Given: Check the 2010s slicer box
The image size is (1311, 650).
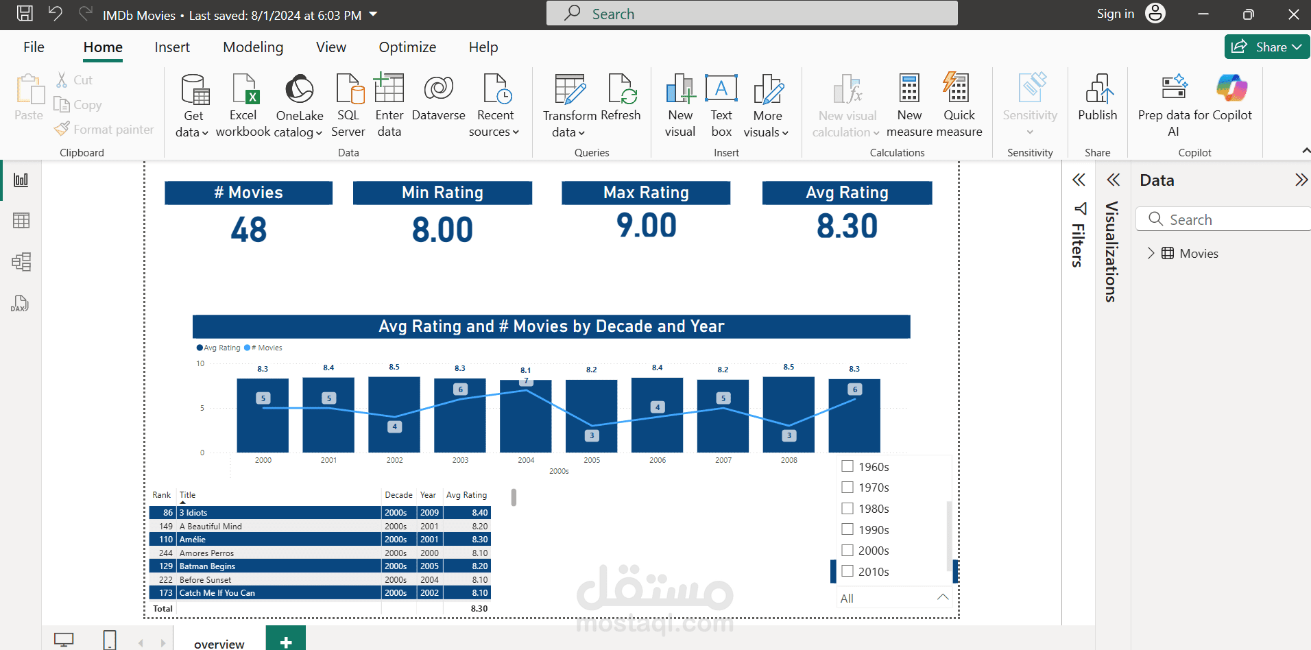Looking at the screenshot, I should pyautogui.click(x=847, y=571).
